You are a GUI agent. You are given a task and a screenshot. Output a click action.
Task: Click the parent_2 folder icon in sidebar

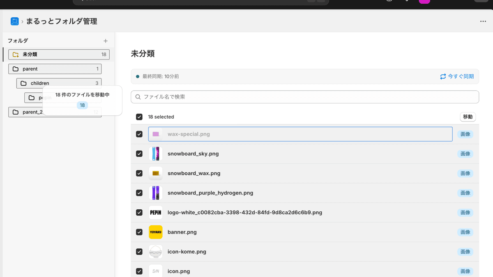click(16, 112)
